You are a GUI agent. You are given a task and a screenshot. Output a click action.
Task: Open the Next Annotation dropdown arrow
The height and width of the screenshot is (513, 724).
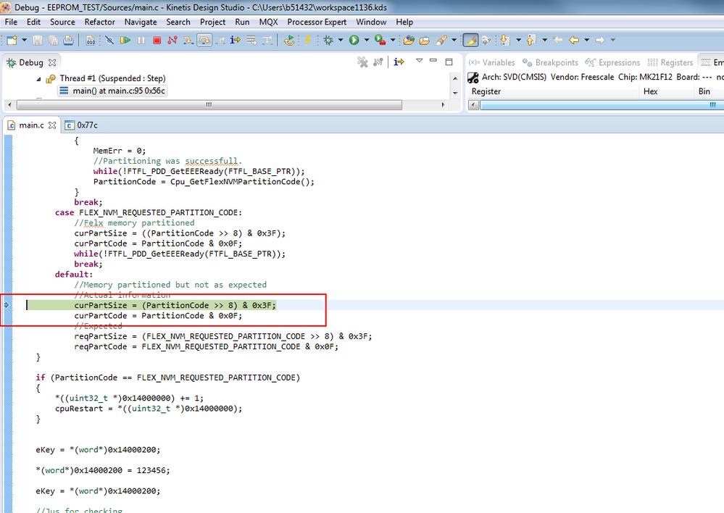(518, 40)
